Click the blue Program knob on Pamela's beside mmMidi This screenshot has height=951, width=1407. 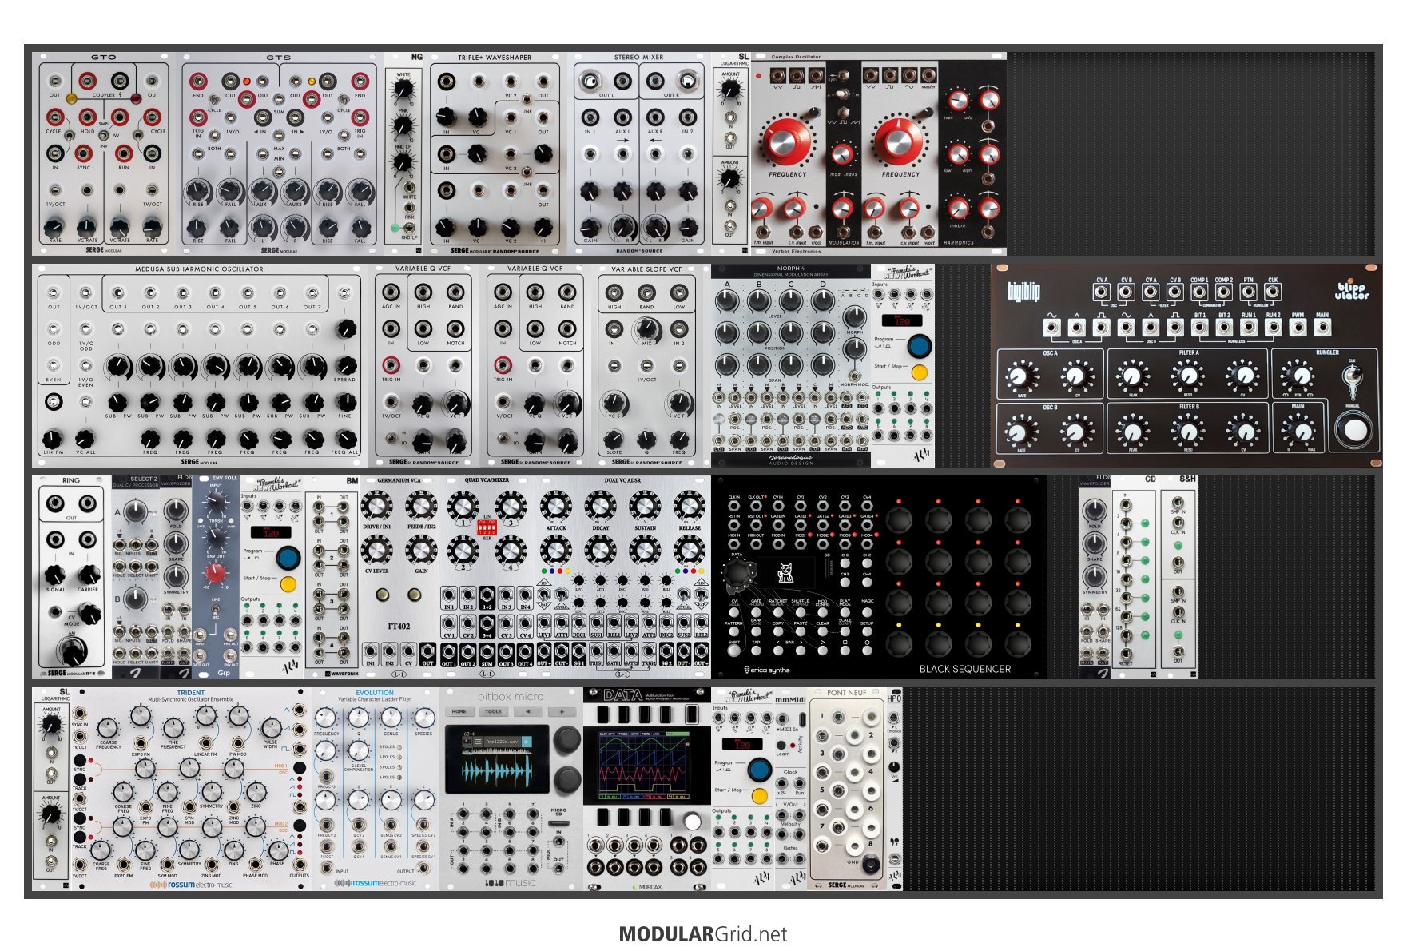point(759,770)
